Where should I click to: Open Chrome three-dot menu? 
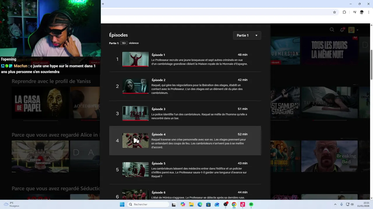[x=369, y=12]
